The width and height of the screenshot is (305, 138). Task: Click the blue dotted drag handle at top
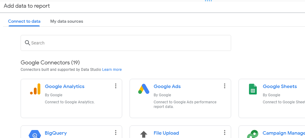[208, 1]
